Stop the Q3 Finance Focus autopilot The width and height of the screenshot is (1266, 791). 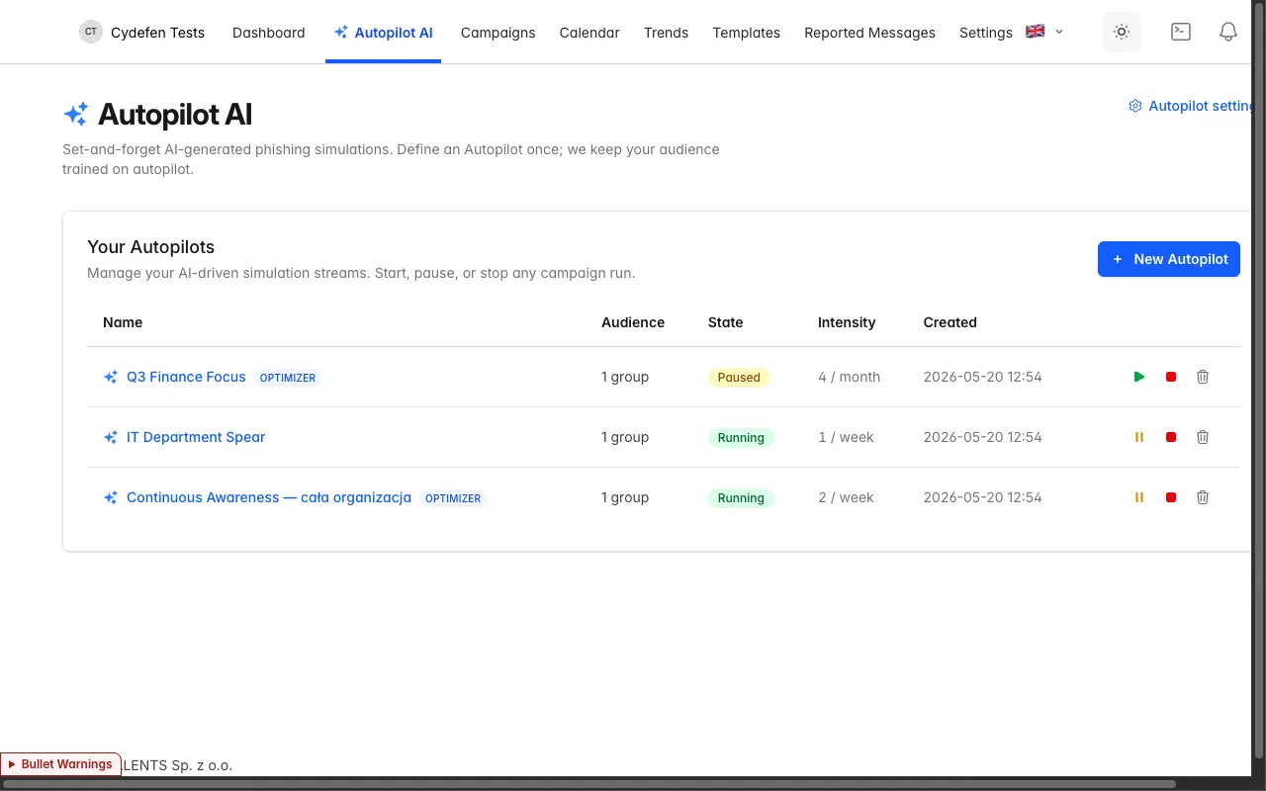tap(1171, 377)
